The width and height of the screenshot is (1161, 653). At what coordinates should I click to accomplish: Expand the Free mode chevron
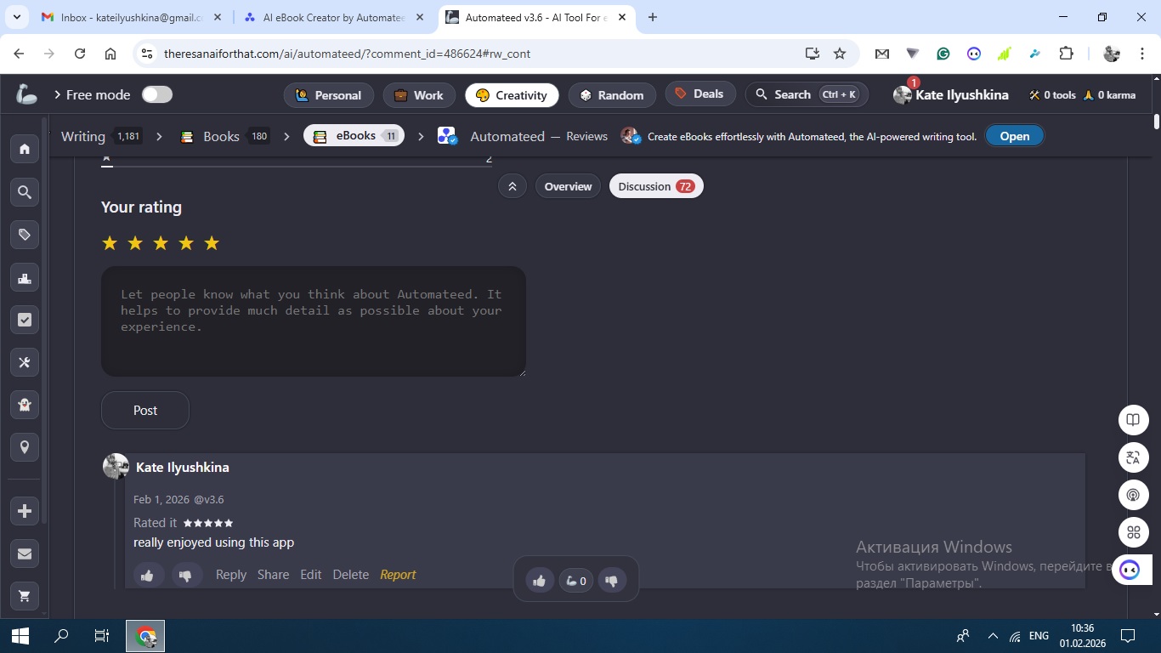(x=57, y=95)
